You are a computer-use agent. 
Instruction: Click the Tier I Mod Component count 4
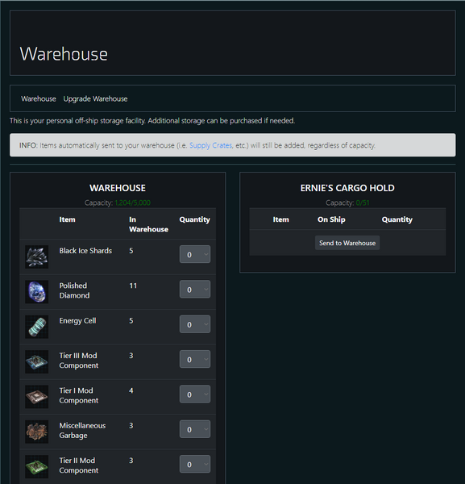click(131, 390)
